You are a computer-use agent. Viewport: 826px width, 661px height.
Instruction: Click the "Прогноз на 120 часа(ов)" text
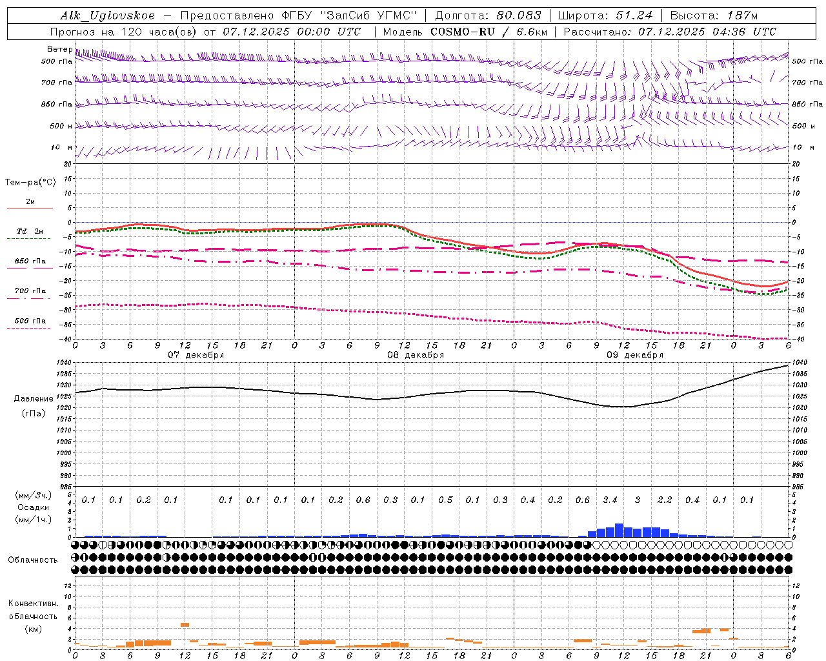[x=123, y=32]
